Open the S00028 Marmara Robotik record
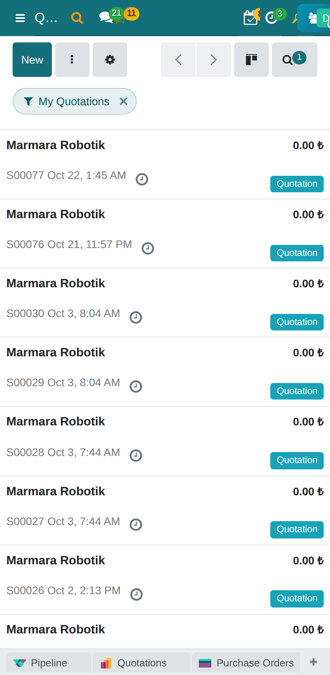Image resolution: width=330 pixels, height=675 pixels. [x=165, y=441]
